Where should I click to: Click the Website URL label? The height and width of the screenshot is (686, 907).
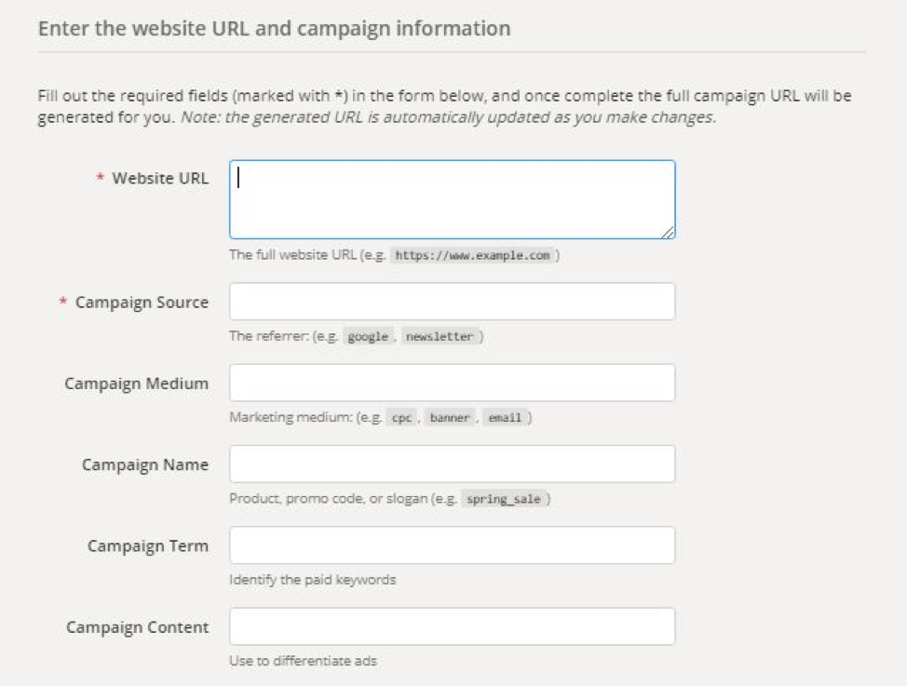[x=160, y=178]
